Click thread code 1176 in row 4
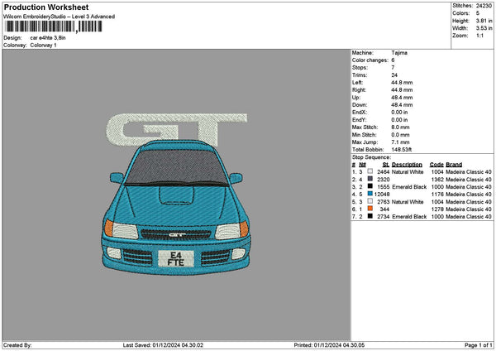Image resolution: width=496 pixels, height=351 pixels. [x=437, y=195]
